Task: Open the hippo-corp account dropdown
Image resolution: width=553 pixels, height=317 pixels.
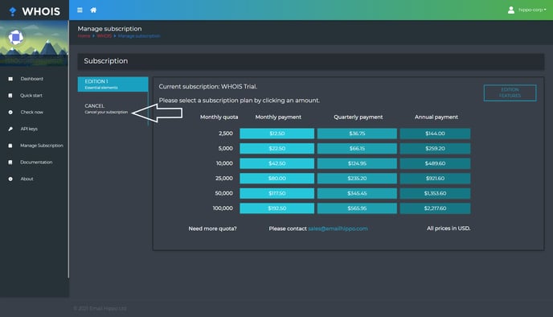Action: click(532, 10)
